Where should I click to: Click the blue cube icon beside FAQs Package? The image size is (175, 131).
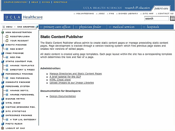click(3, 53)
